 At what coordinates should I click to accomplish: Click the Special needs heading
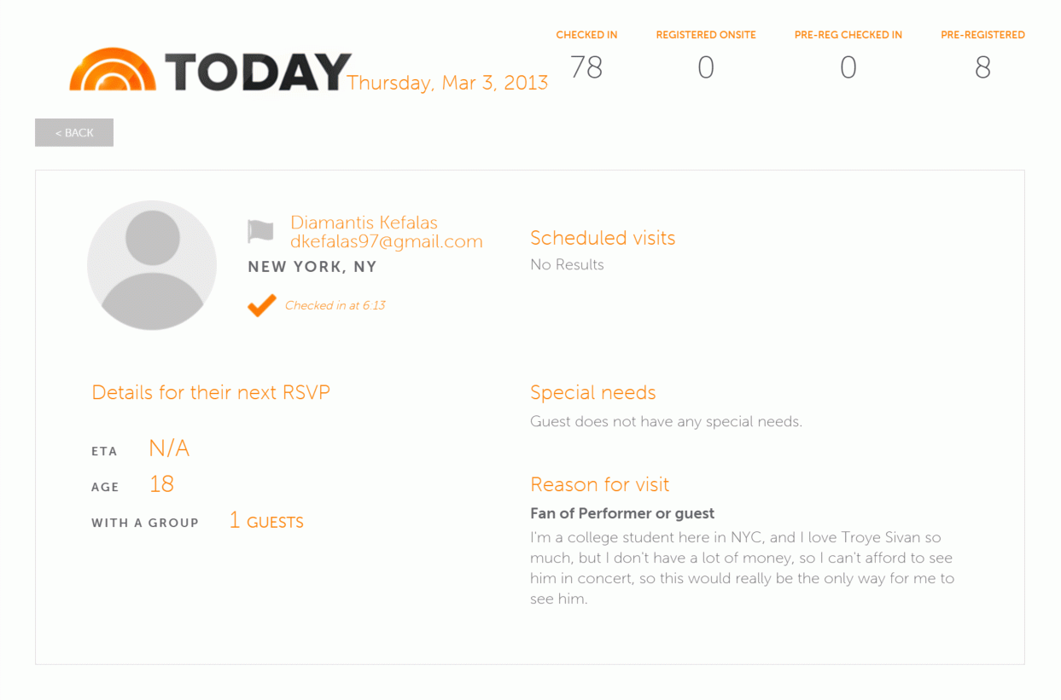tap(593, 392)
